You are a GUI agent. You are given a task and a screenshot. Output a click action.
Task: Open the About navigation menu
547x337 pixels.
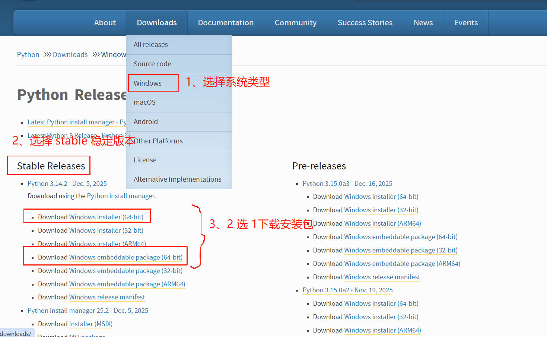(x=105, y=23)
